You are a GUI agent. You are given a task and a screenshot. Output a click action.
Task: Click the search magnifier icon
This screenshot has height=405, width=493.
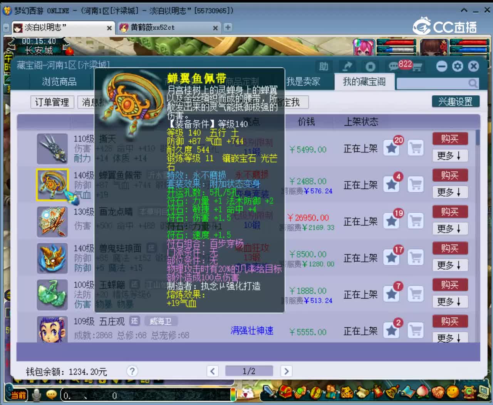coord(473,83)
